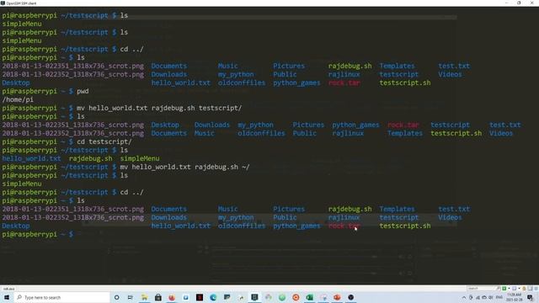
Task: Click Templates in the final ls listing
Action: (397, 210)
